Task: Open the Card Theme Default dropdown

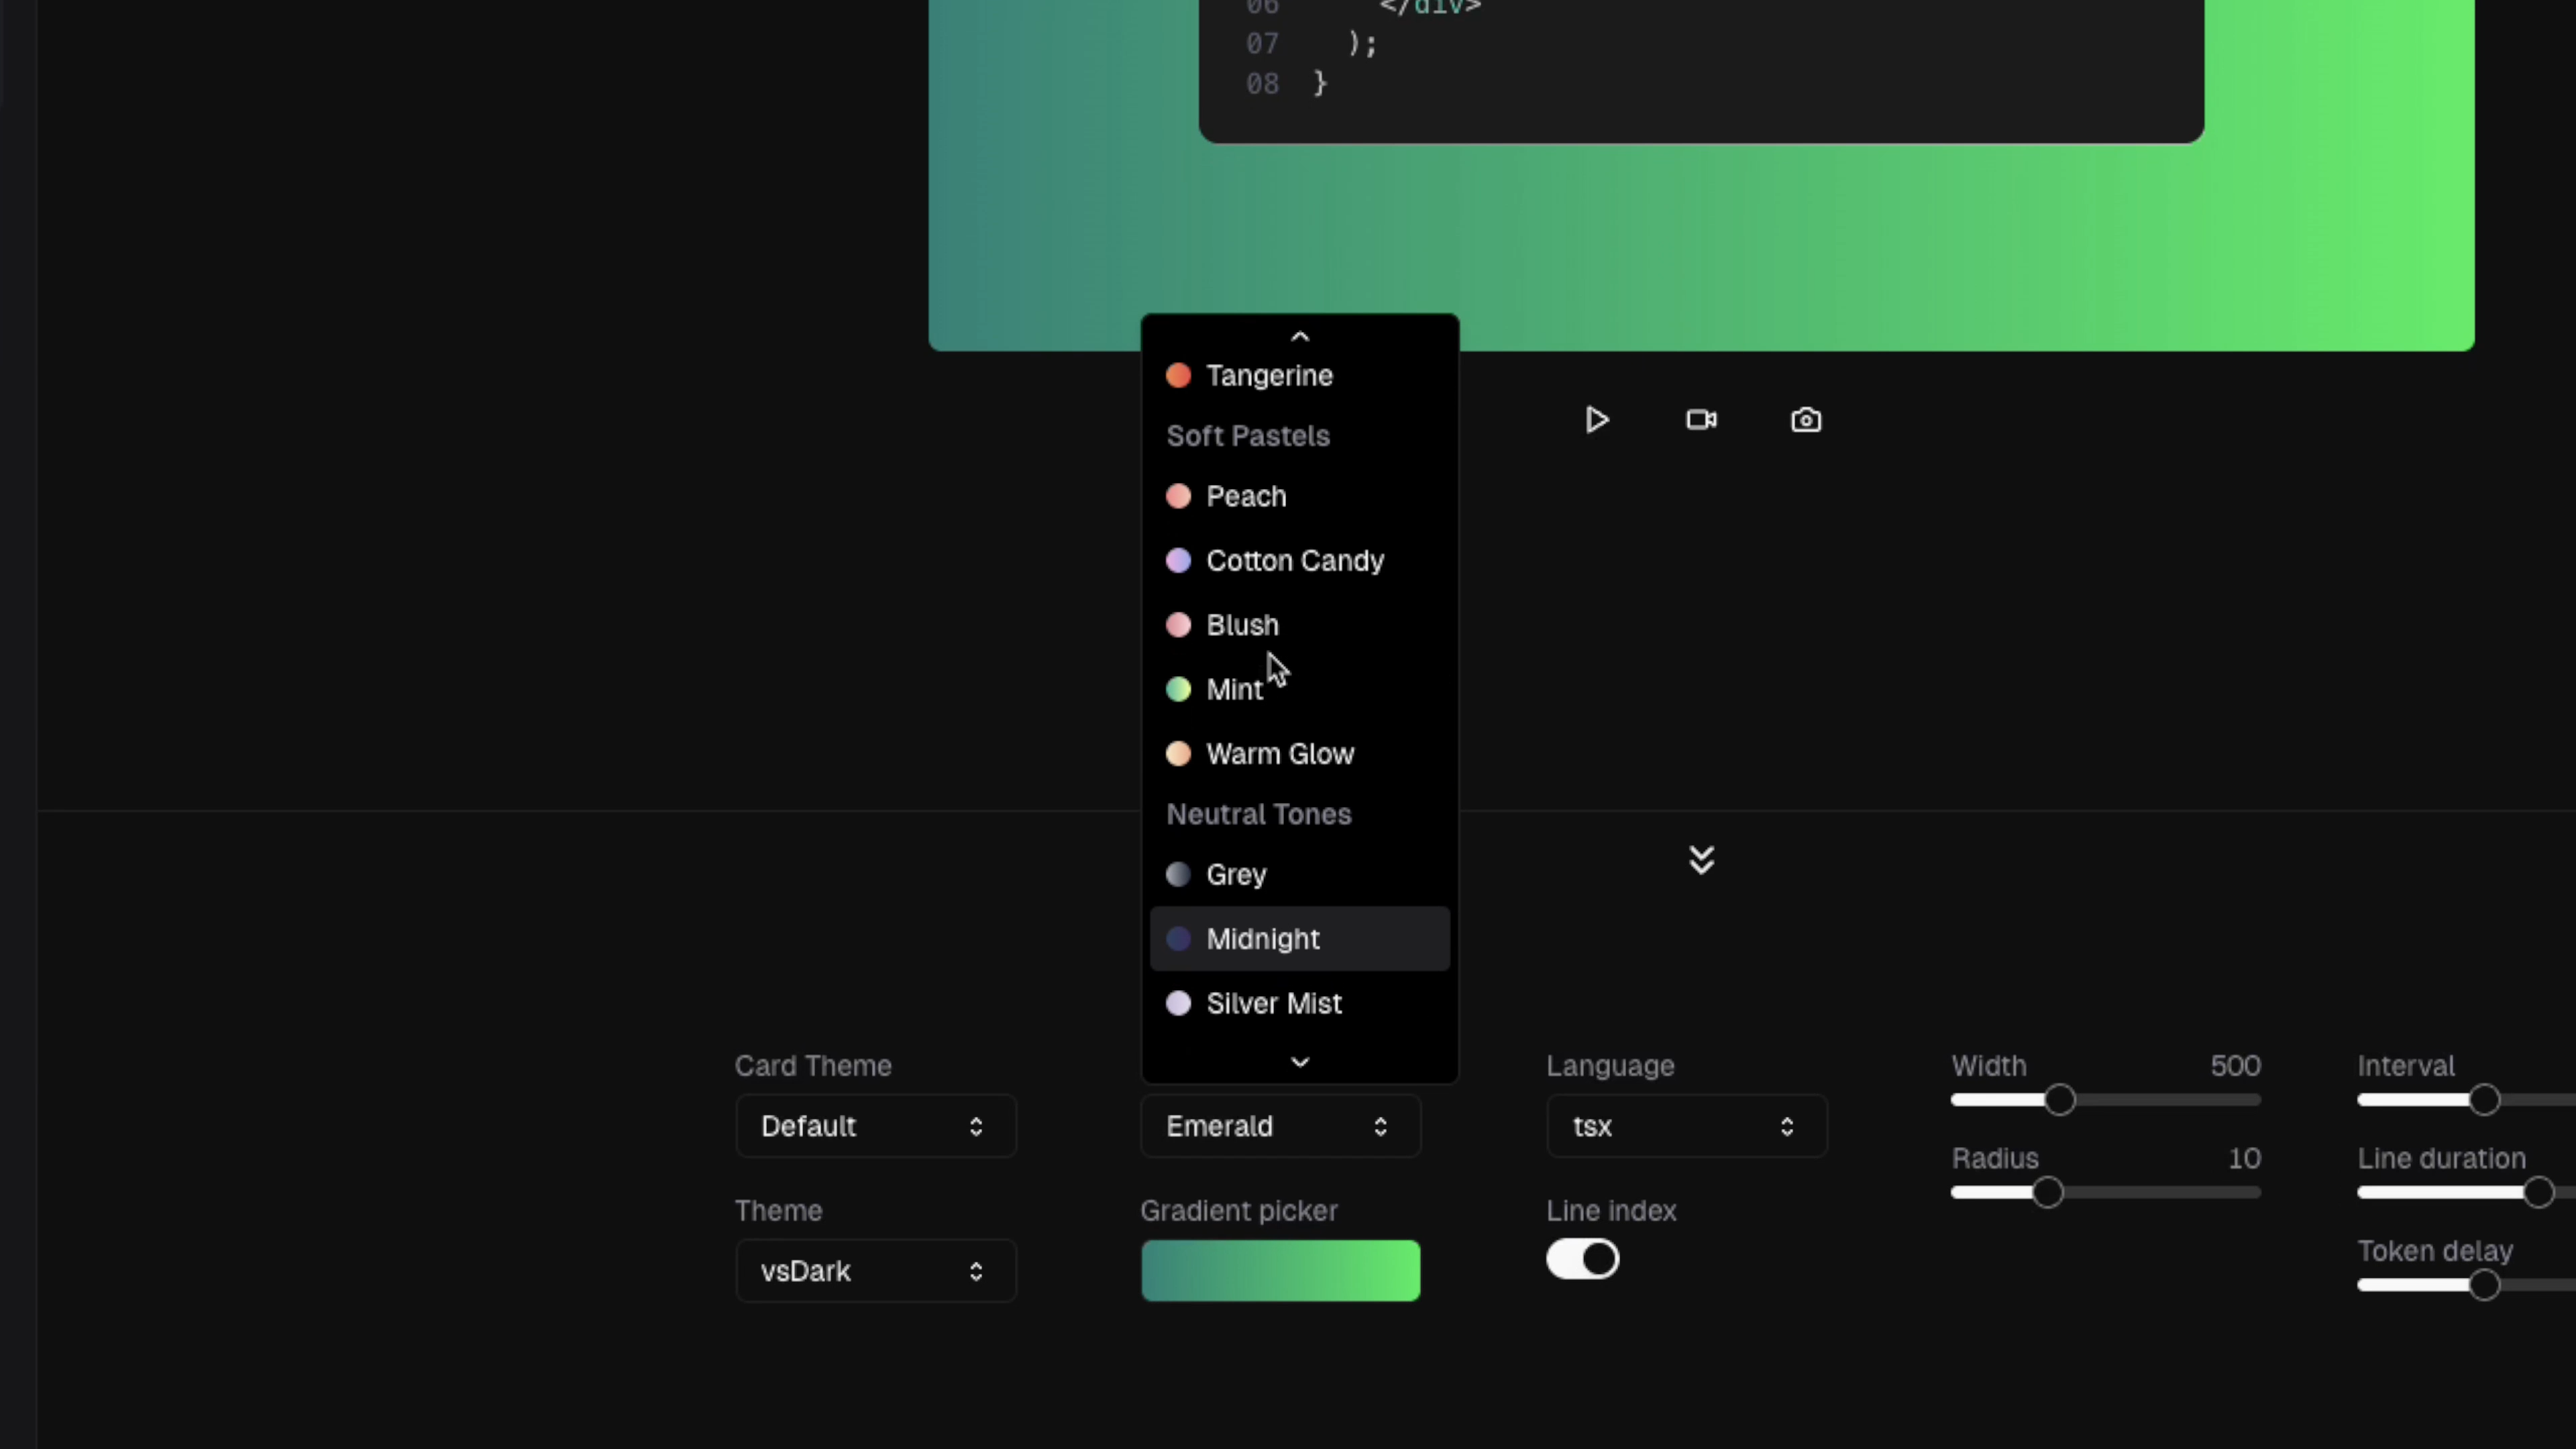Action: click(x=875, y=1126)
